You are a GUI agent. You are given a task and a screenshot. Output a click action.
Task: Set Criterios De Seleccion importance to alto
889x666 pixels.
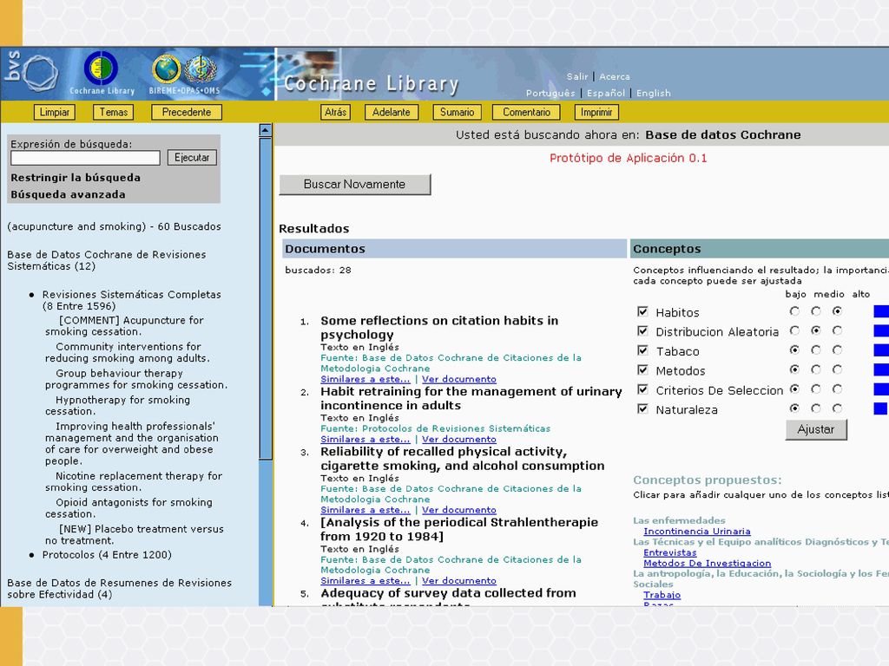click(837, 389)
